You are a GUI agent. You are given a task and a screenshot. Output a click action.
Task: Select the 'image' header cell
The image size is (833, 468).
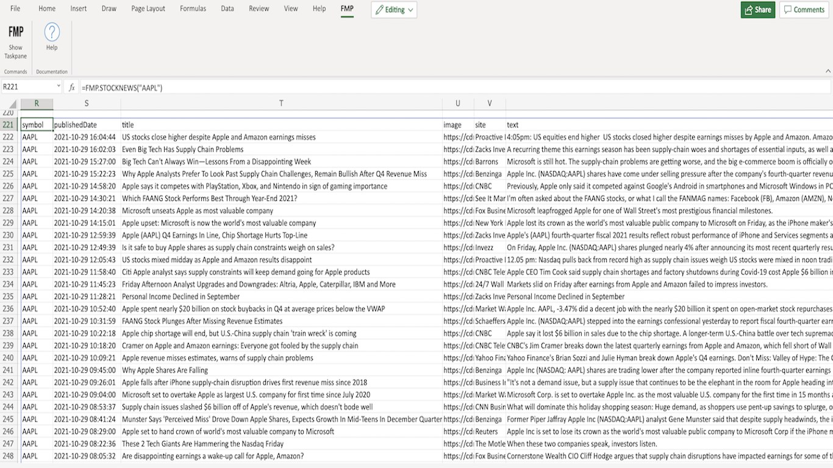click(458, 125)
